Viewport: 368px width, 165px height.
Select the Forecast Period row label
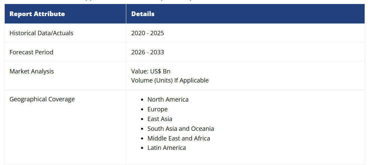[x=31, y=52]
